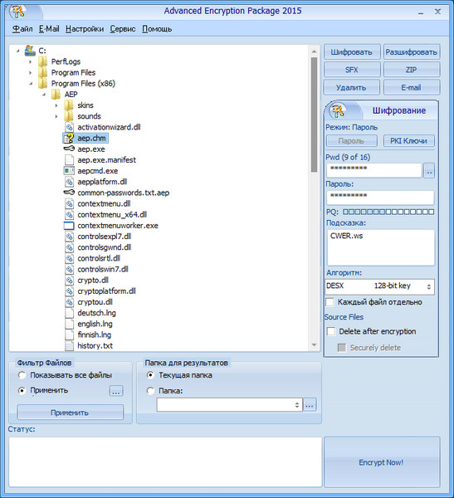Click the aep.exe key icon

coord(69,149)
